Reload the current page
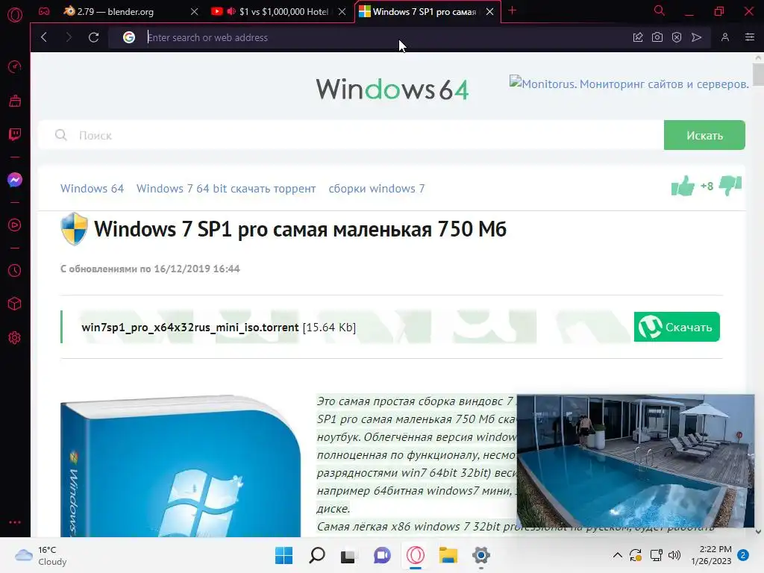The height and width of the screenshot is (573, 764). click(x=93, y=37)
